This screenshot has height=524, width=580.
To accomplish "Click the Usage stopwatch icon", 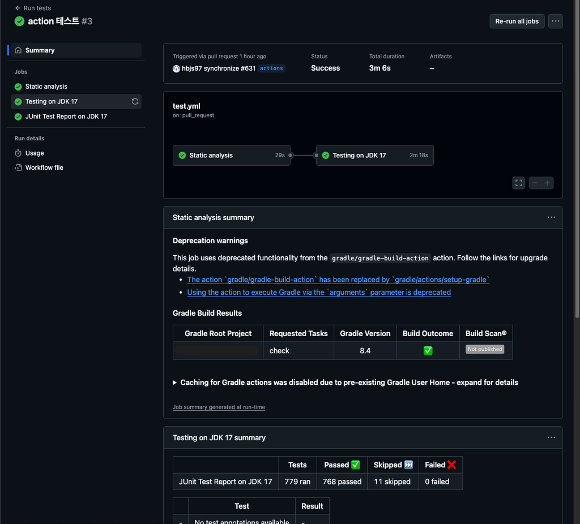I will pos(18,153).
